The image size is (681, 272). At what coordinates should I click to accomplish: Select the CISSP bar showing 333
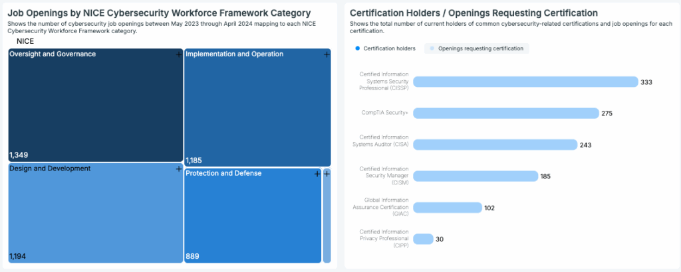coord(525,82)
